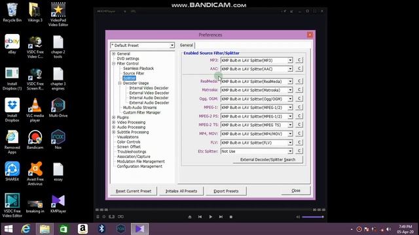Screen dimensions: 419x235
Task: Open the essay document icon
Action: click(58, 172)
